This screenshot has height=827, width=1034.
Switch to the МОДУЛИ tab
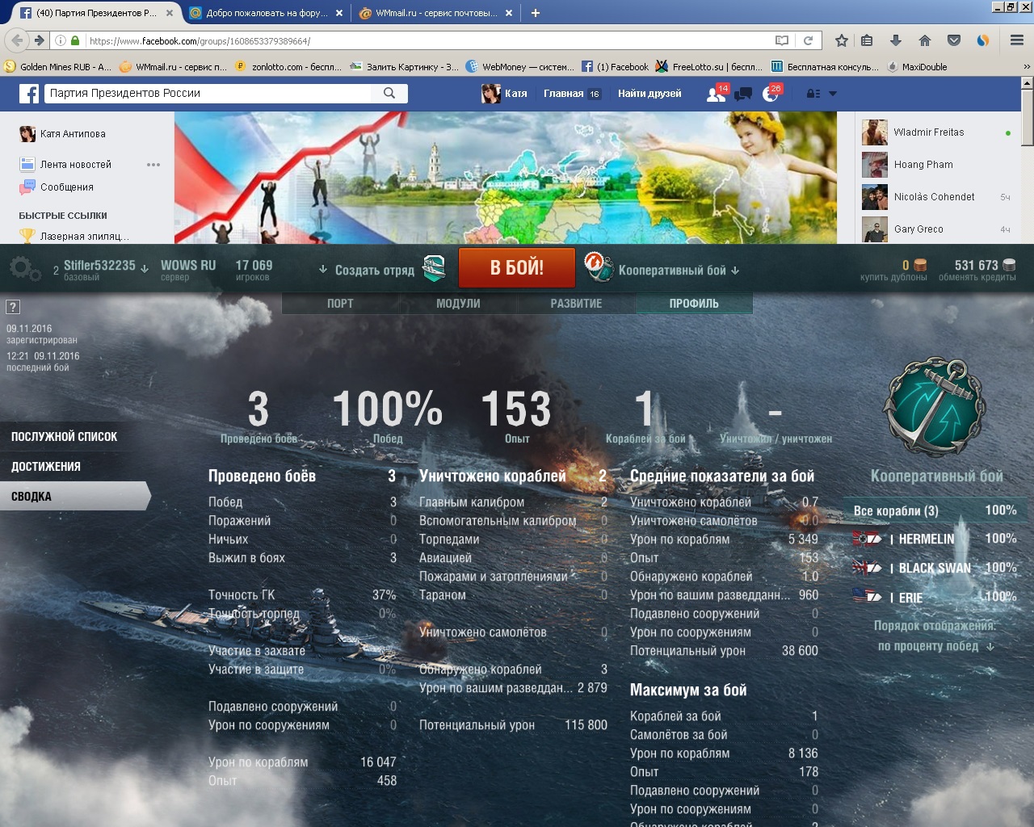coord(458,304)
